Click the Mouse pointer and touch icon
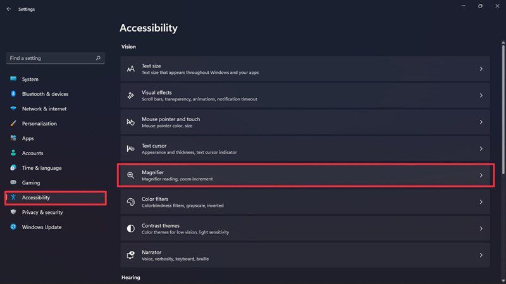 [130, 122]
